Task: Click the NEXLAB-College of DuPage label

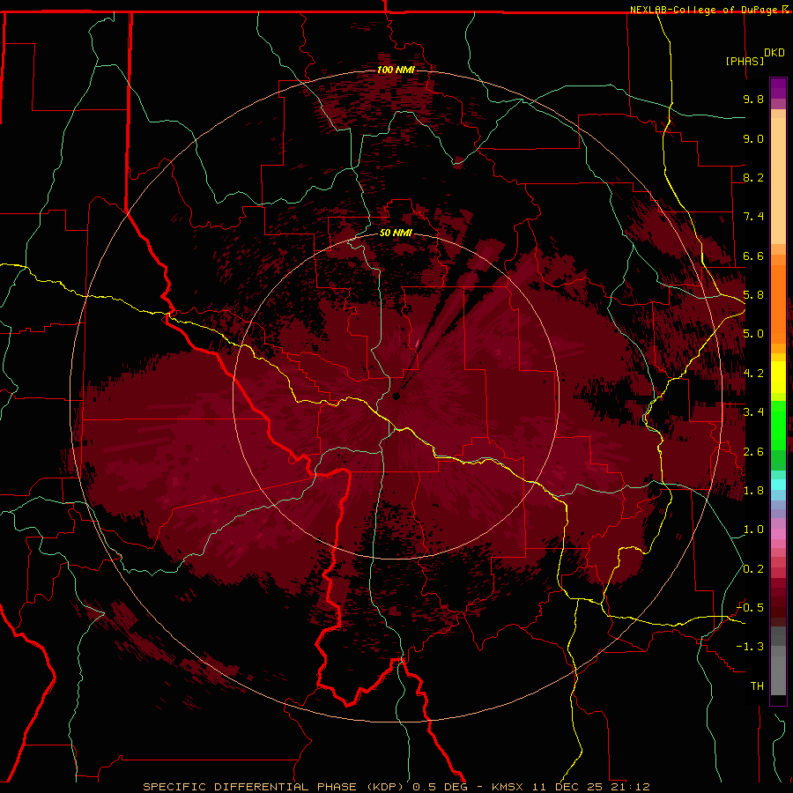Action: [705, 10]
